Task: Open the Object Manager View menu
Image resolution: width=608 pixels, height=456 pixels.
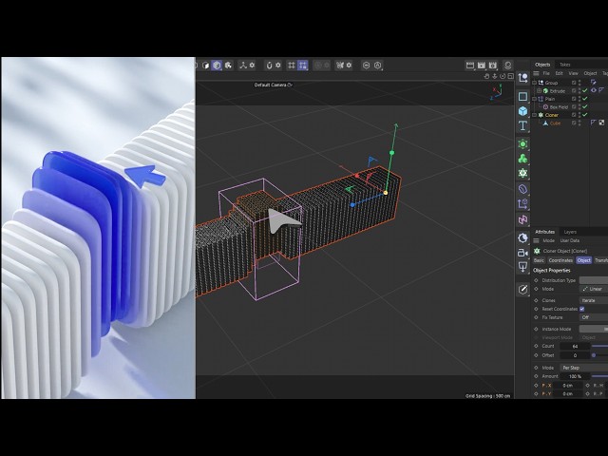Action: coord(573,73)
